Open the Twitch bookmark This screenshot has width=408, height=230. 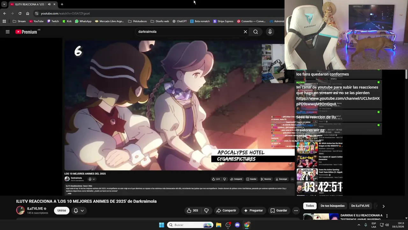(x=53, y=21)
